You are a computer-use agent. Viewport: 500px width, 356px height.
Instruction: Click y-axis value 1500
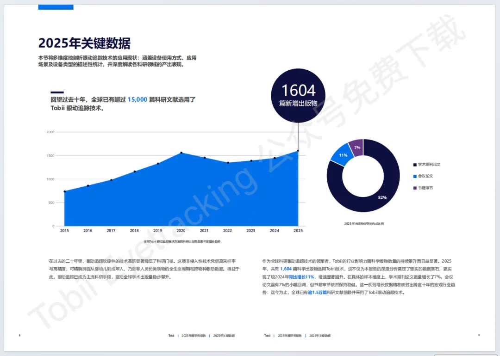pos(50,156)
